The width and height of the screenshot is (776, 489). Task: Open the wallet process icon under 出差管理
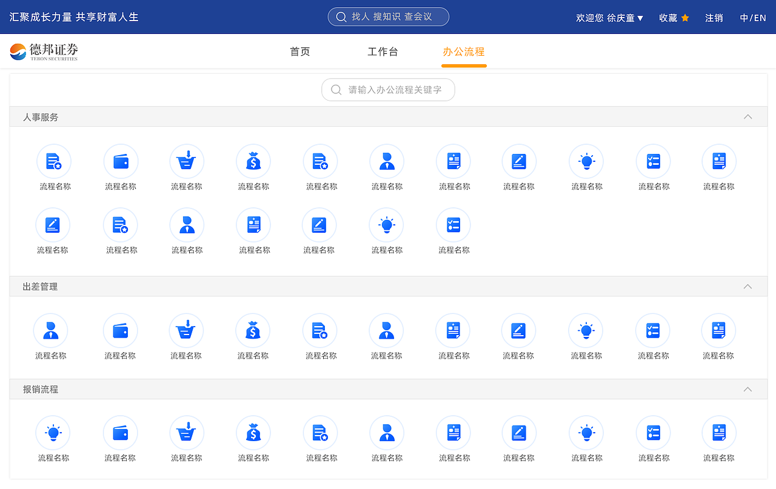click(x=120, y=331)
